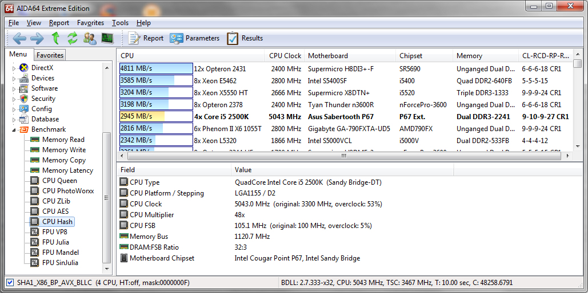This screenshot has height=293, width=588.
Task: Click the Memory Copy RAM icon
Action: [35, 160]
